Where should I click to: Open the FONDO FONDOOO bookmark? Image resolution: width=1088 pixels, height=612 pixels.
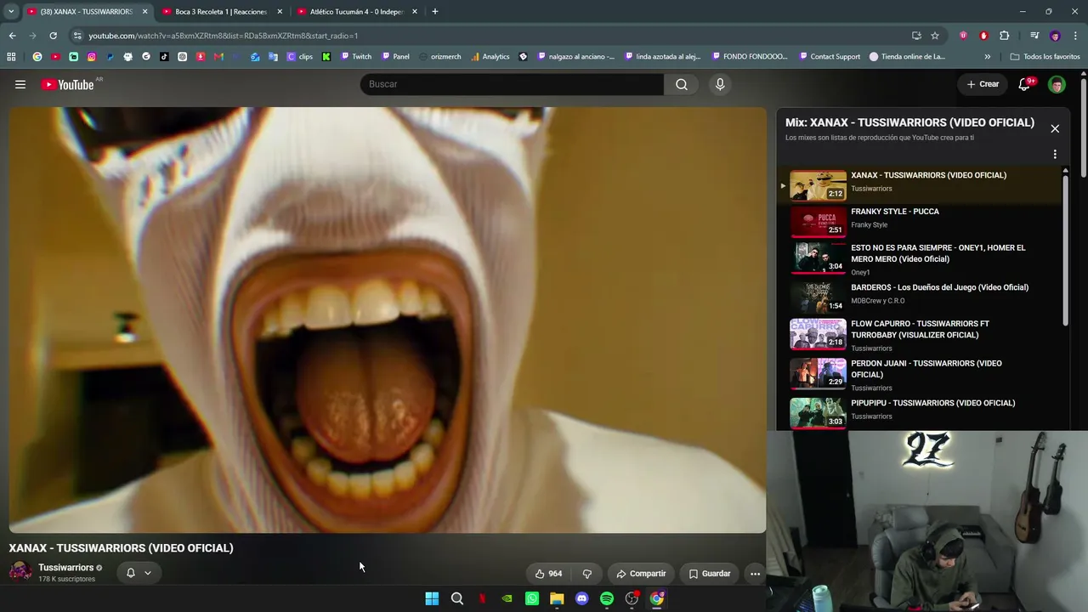(750, 57)
